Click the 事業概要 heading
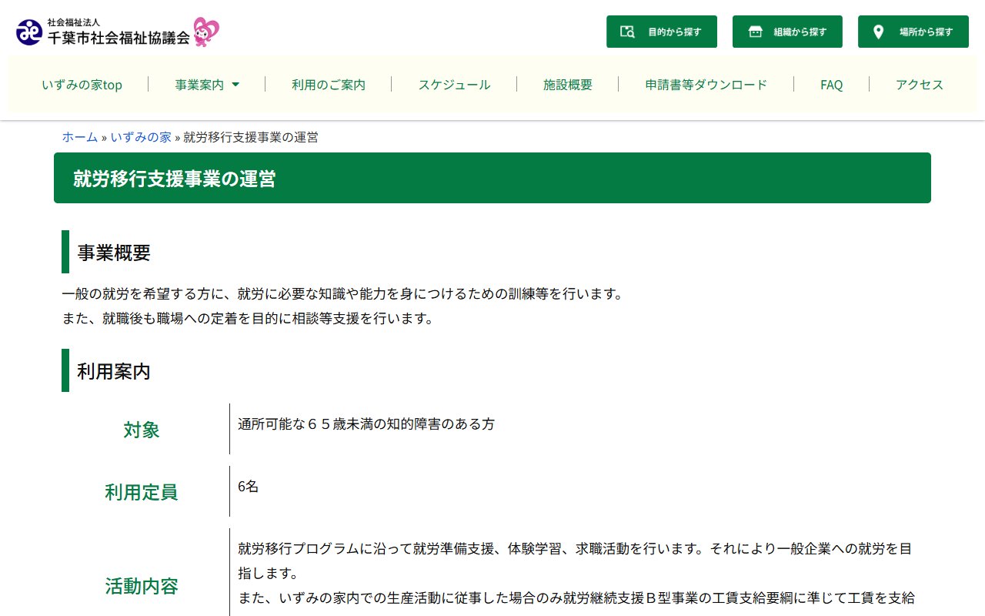Image resolution: width=985 pixels, height=616 pixels. (114, 252)
